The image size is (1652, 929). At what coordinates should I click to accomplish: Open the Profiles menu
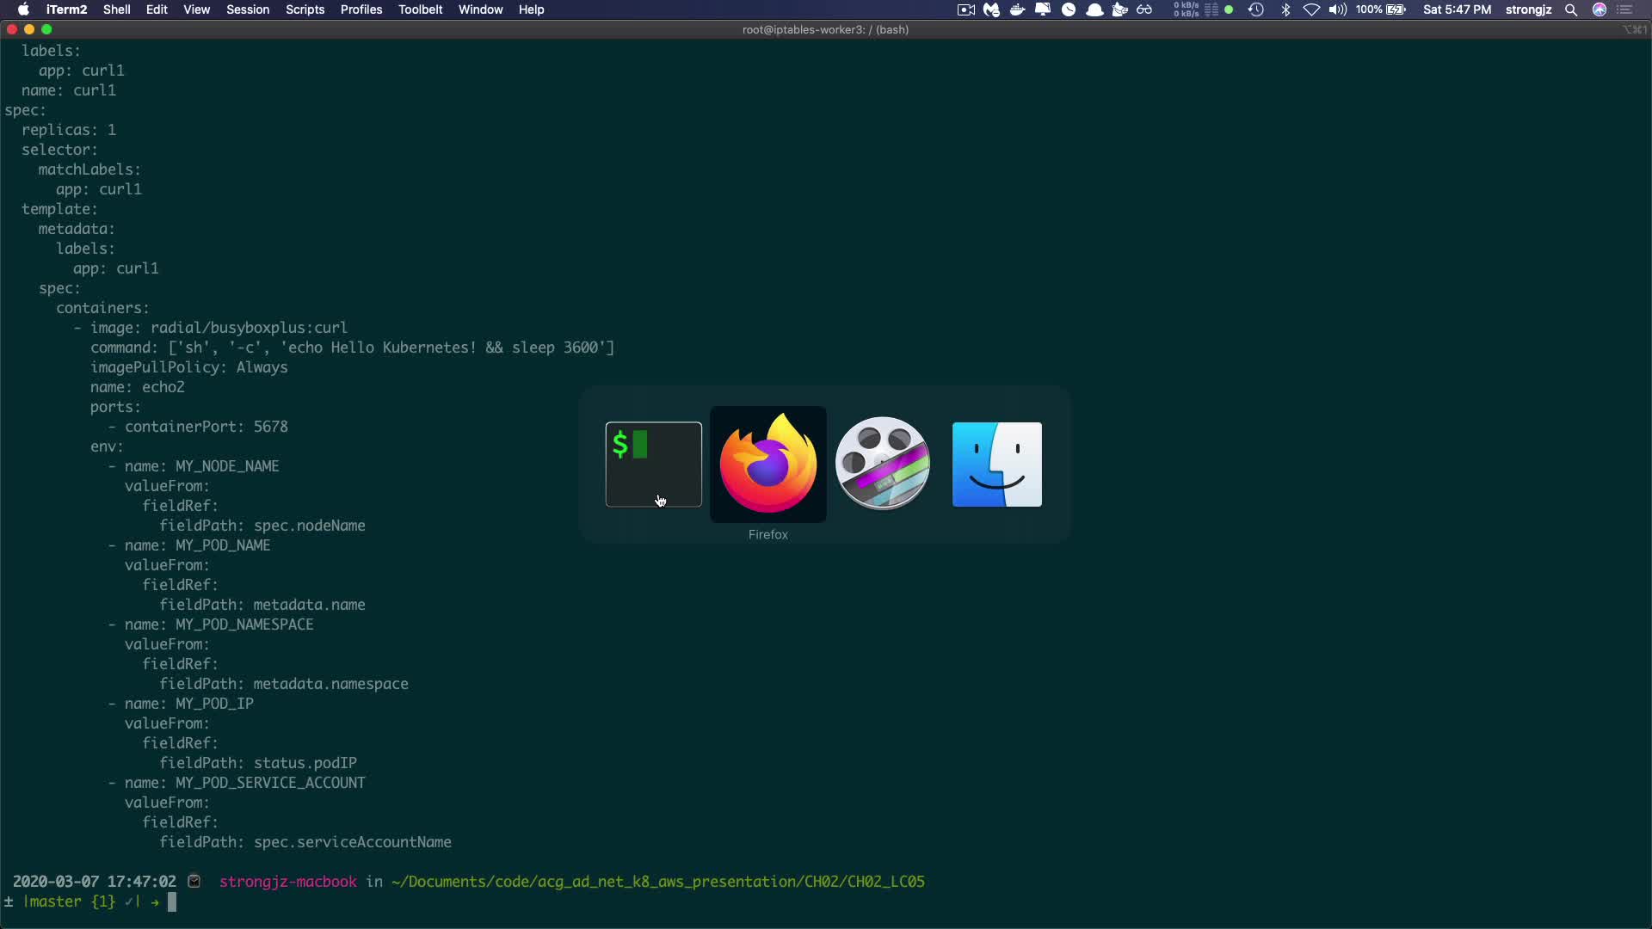pos(361,9)
